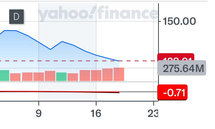
Task: Click the date label 9 on the time axis
Action: point(39,114)
